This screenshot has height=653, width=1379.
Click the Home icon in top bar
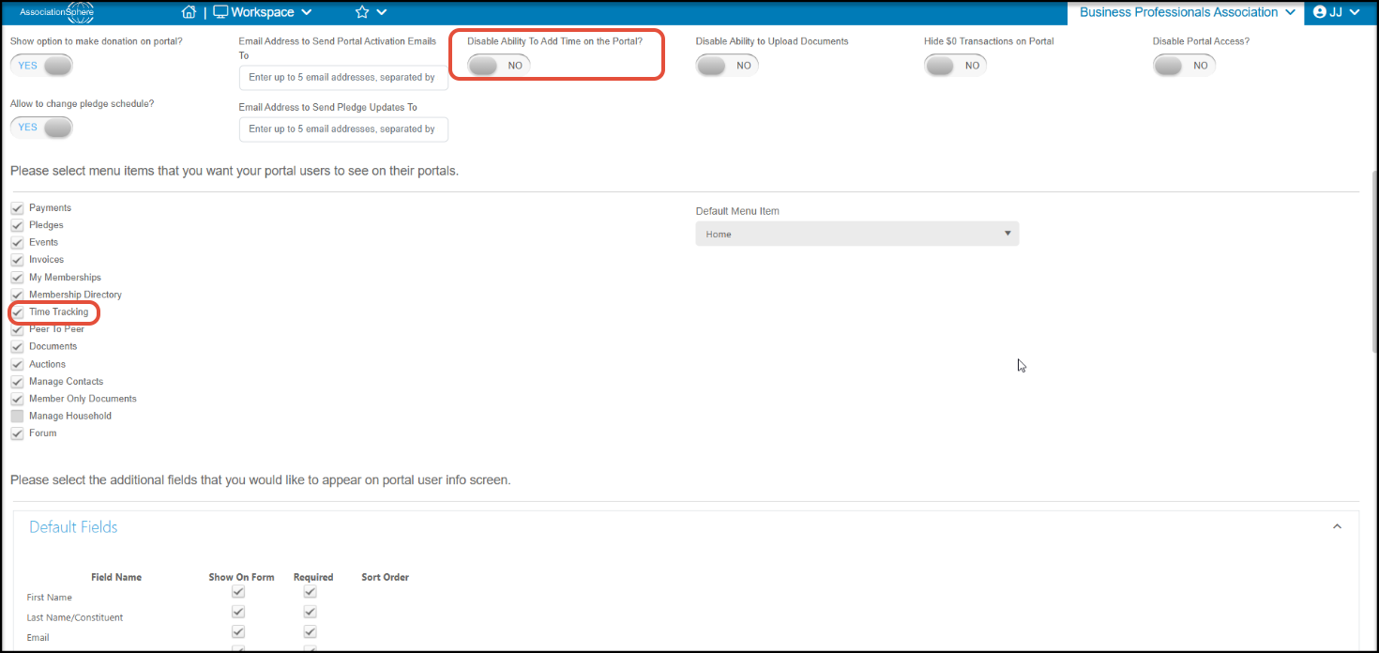(x=189, y=12)
